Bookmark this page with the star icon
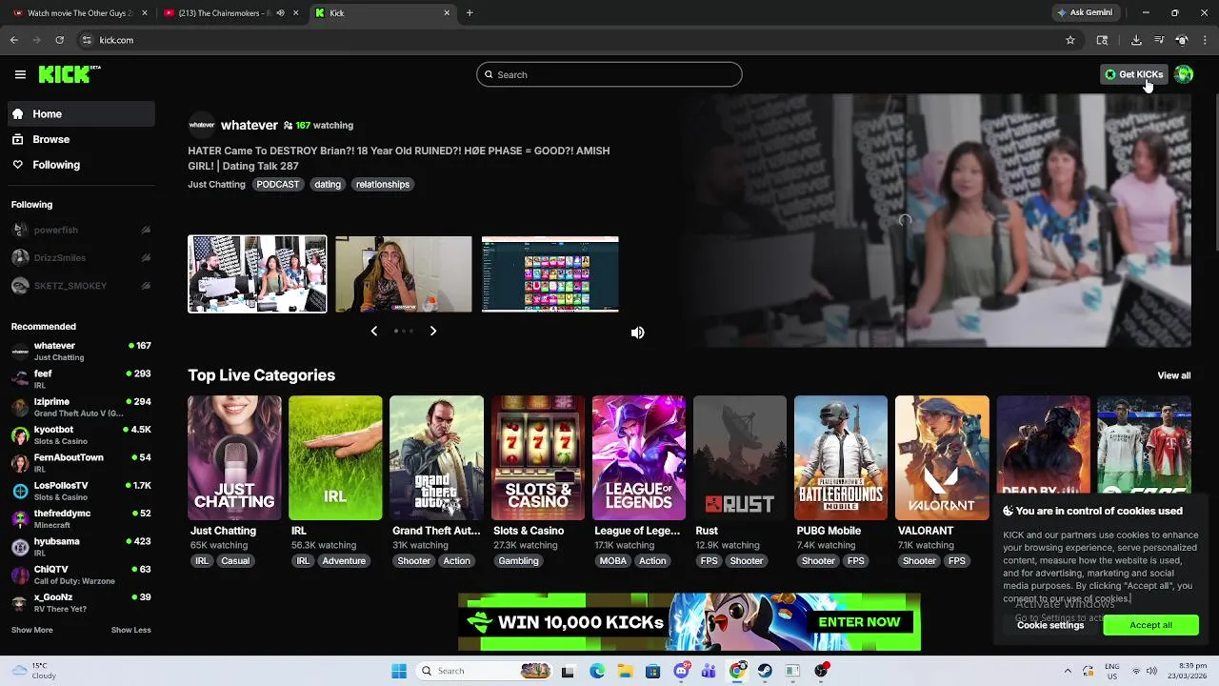This screenshot has height=686, width=1219. point(1070,40)
